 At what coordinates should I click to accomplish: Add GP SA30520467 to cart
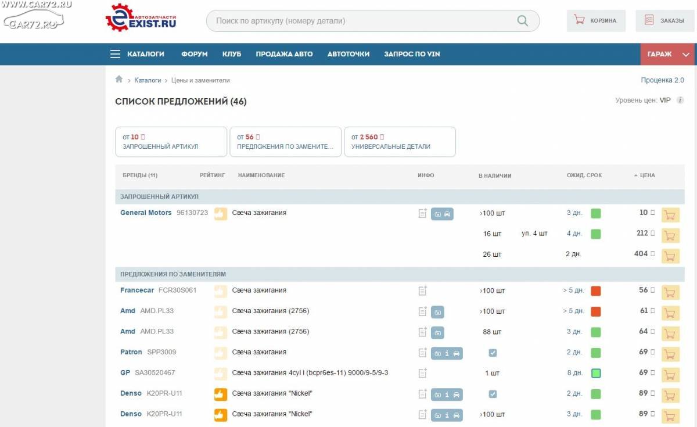pyautogui.click(x=670, y=375)
